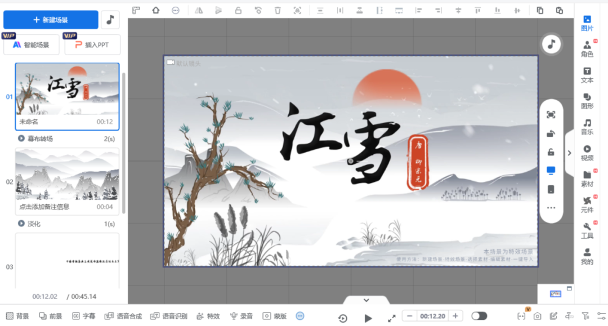This screenshot has height=326, width=608.
Task: Open the 素材 (Material) library panel
Action: [x=587, y=180]
